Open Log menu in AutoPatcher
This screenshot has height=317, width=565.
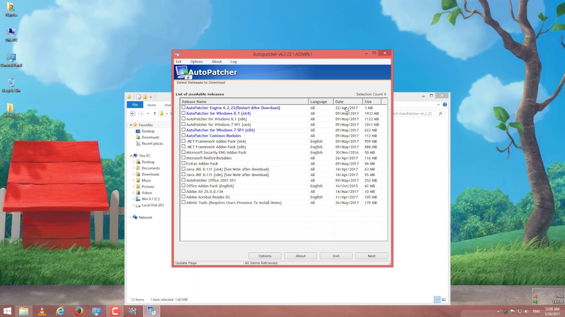234,62
